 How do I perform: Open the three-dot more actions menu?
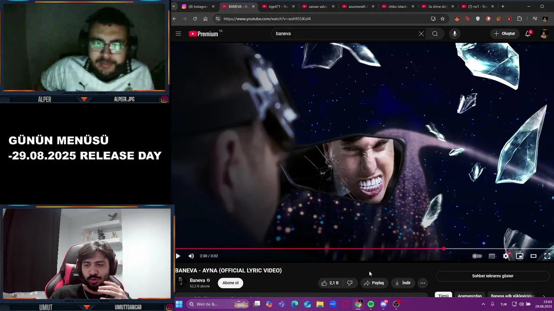pos(423,283)
